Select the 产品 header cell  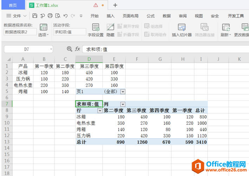pyautogui.click(x=23, y=66)
